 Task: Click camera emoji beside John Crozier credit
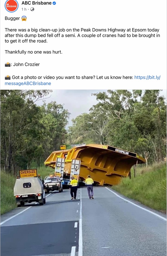pyautogui.click(x=7, y=65)
